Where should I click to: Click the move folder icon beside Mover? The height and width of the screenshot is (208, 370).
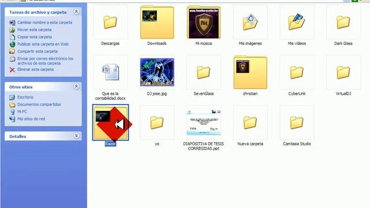pyautogui.click(x=12, y=30)
